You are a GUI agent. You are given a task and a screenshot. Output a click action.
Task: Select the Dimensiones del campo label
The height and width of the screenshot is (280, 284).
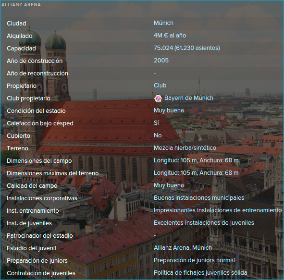tap(39, 161)
